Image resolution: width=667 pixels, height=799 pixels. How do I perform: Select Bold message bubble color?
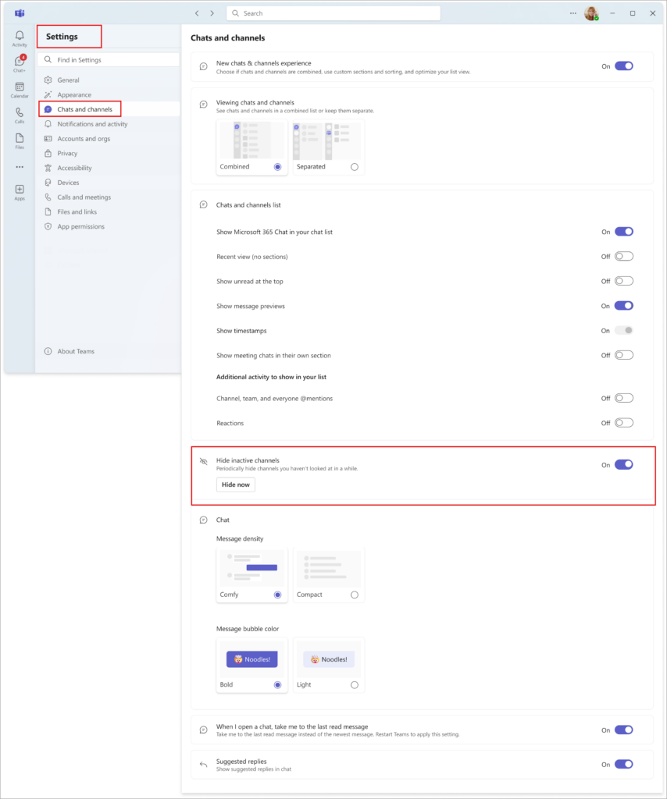[x=277, y=685]
